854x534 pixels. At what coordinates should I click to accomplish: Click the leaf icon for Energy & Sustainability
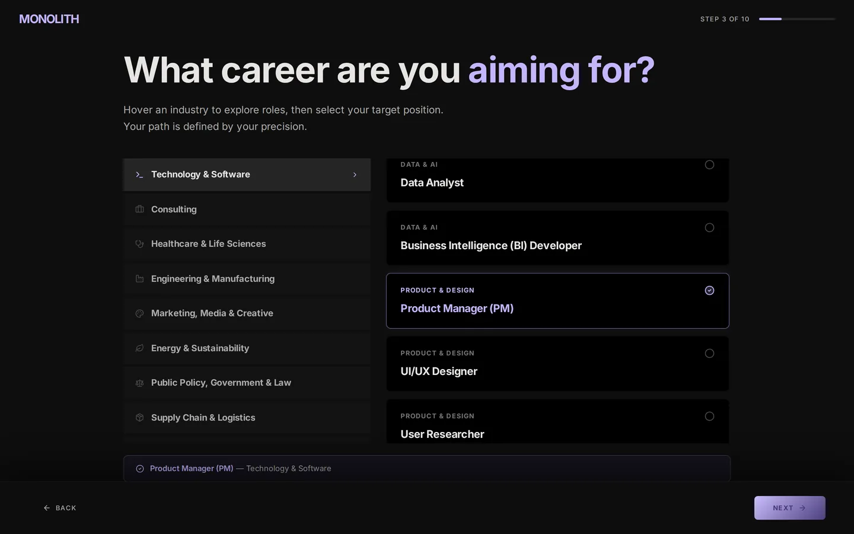[139, 348]
